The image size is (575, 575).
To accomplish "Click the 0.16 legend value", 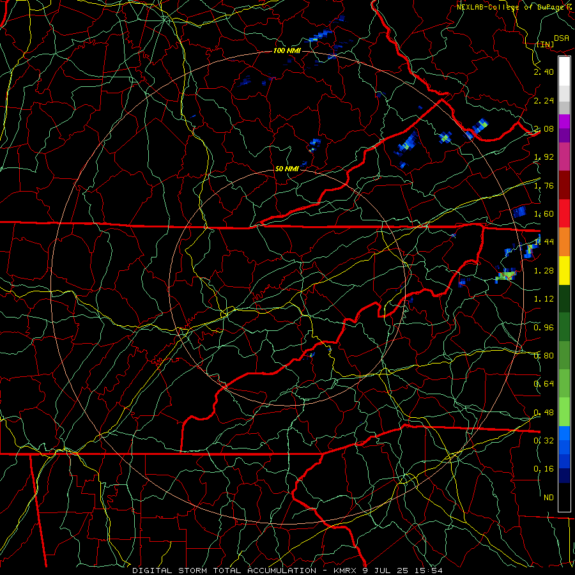I will click(x=544, y=469).
